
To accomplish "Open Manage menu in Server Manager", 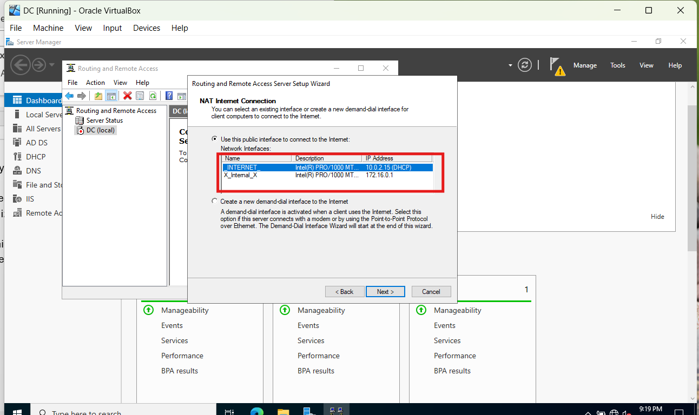I will [x=585, y=65].
